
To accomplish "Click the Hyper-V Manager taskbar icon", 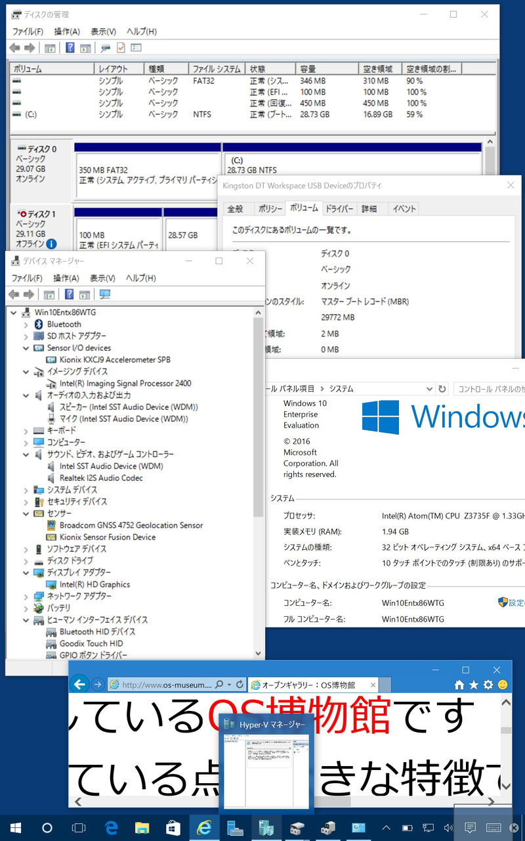I will click(266, 828).
